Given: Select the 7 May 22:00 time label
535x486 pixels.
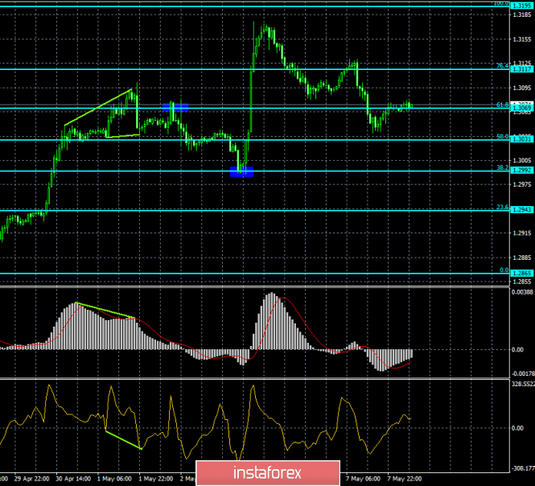Looking at the screenshot, I should [x=405, y=479].
